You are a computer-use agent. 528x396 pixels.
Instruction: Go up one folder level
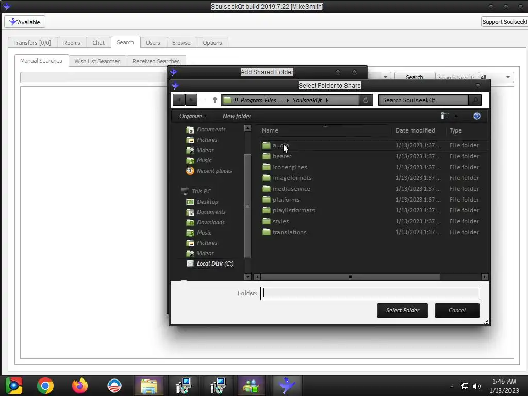point(215,100)
